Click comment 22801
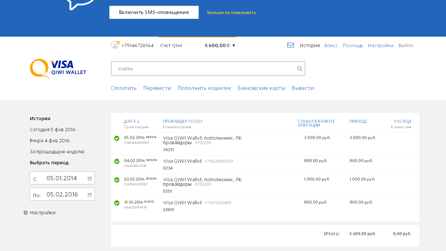 point(169,210)
